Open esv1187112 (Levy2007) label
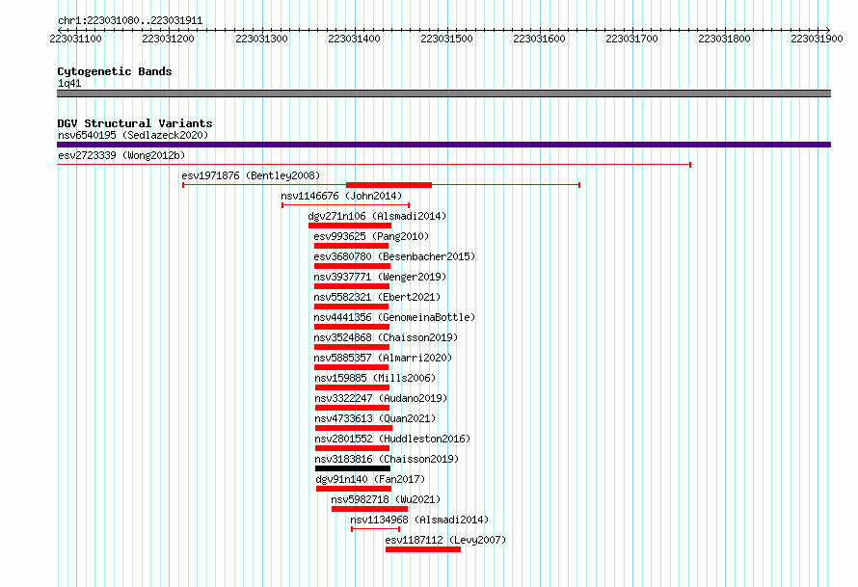858x587 pixels. coord(445,540)
